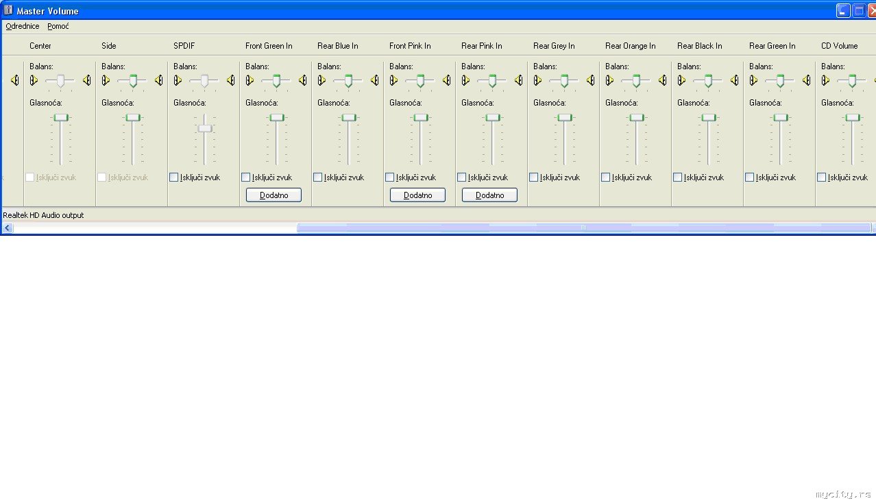Click Front Green In volume slider thumb
Image resolution: width=876 pixels, height=503 pixels.
point(277,117)
